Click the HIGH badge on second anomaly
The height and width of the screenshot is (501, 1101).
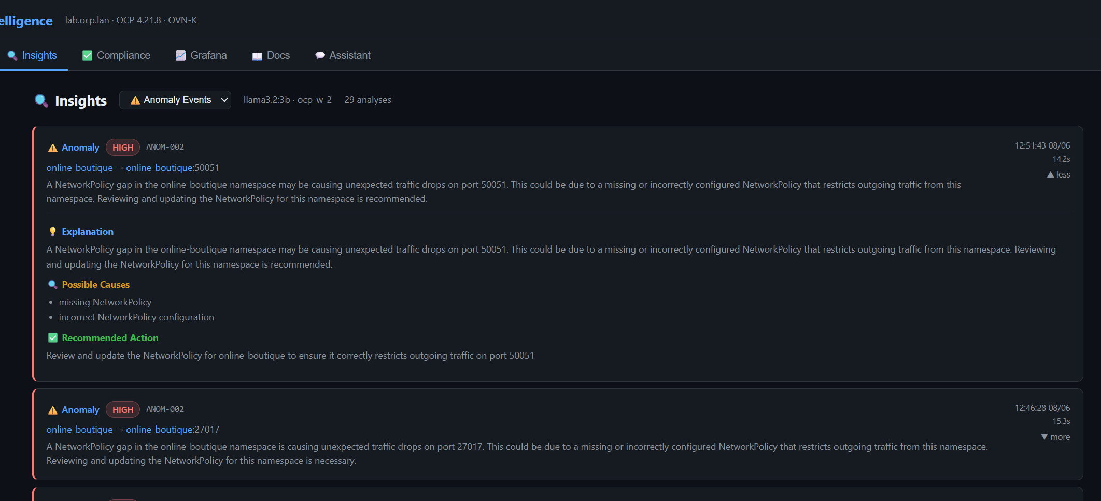pyautogui.click(x=123, y=410)
